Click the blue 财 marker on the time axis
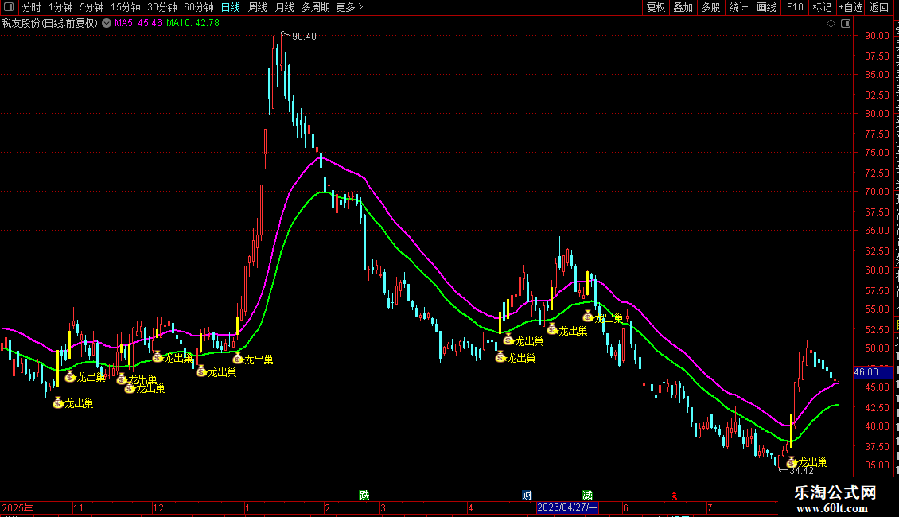 tap(527, 496)
